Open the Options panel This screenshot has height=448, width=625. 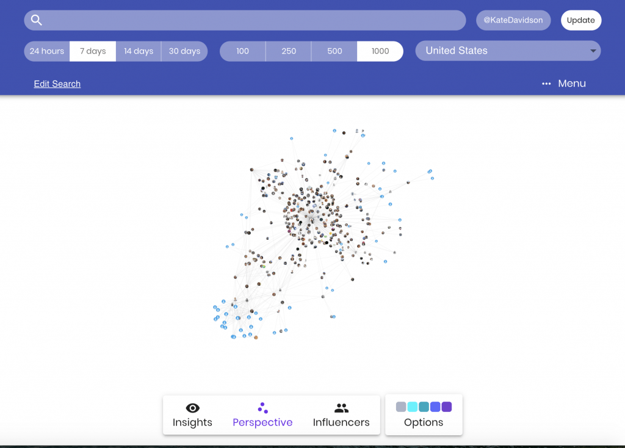tap(424, 422)
